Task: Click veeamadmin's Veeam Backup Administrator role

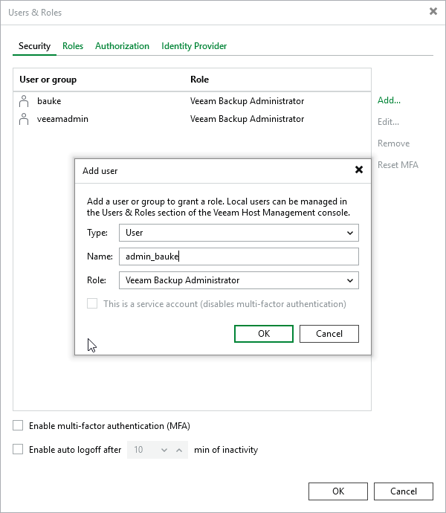Action: point(247,119)
